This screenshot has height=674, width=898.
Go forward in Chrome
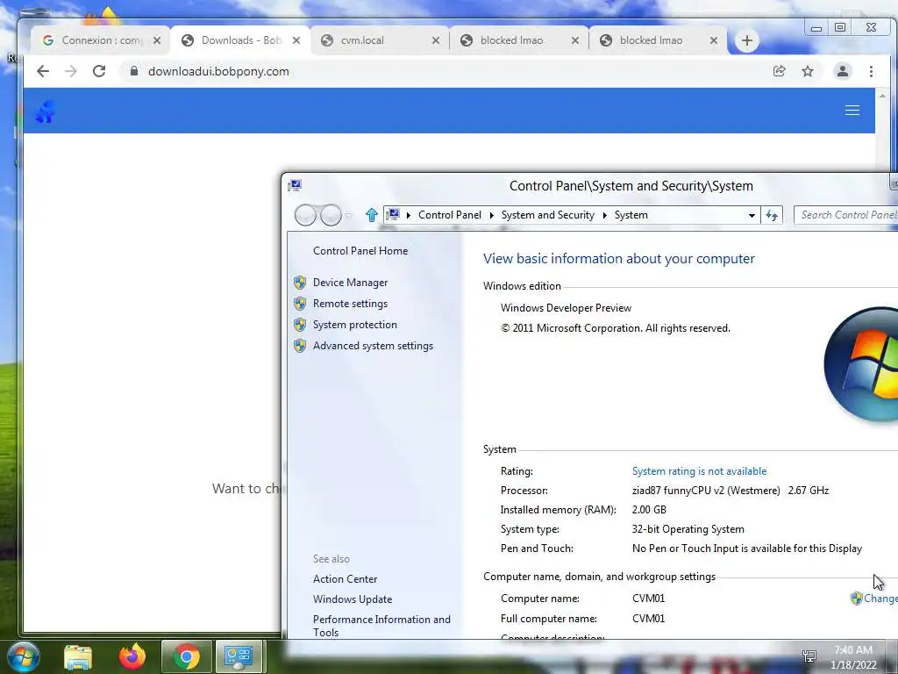(71, 71)
